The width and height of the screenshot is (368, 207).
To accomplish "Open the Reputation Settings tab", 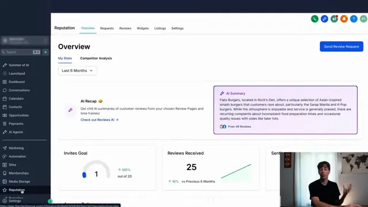I will click(x=178, y=28).
